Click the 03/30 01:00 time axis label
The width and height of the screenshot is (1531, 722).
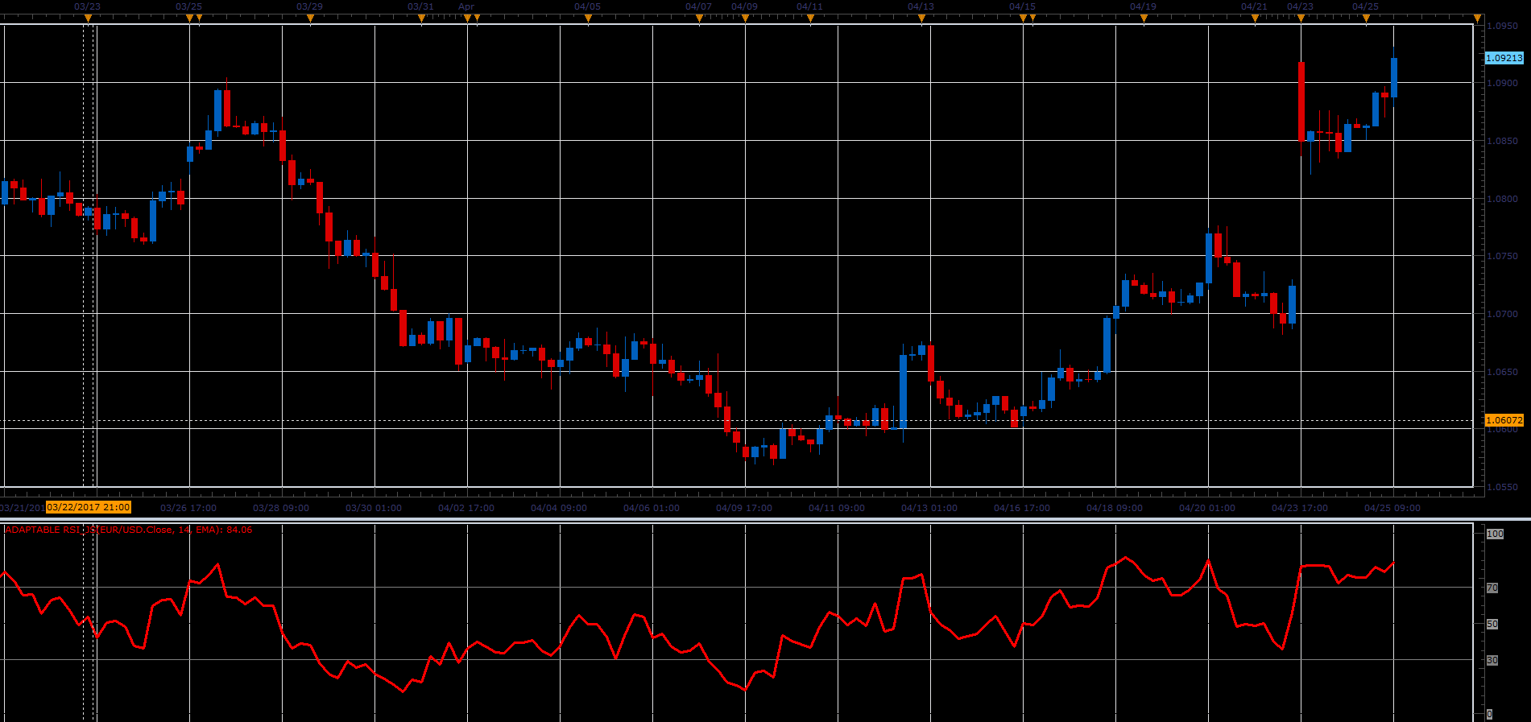(x=374, y=508)
